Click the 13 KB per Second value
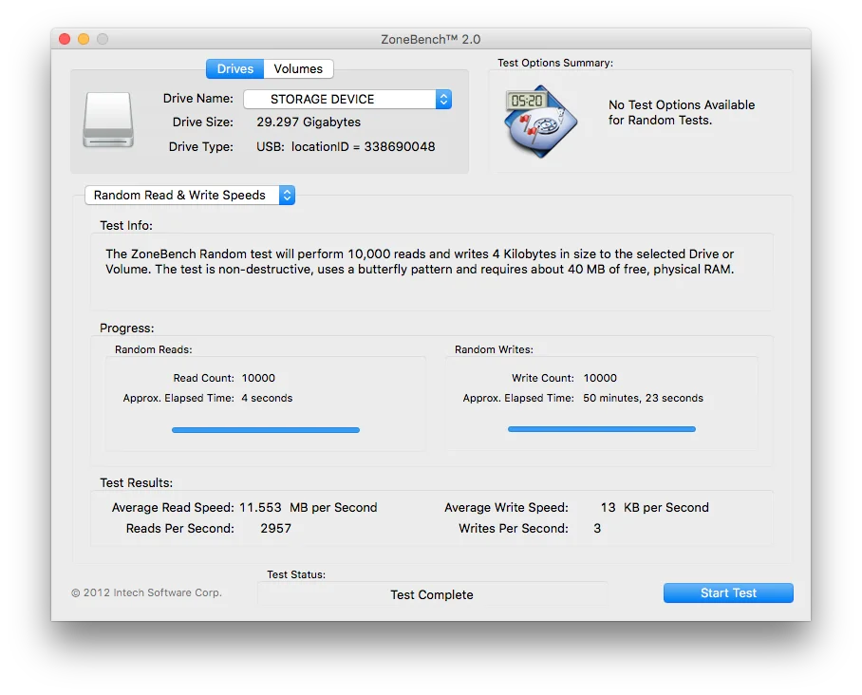The width and height of the screenshot is (862, 695). click(x=654, y=508)
